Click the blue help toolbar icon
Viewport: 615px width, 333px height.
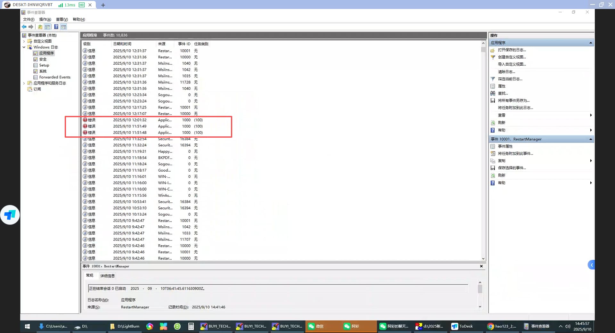click(56, 27)
